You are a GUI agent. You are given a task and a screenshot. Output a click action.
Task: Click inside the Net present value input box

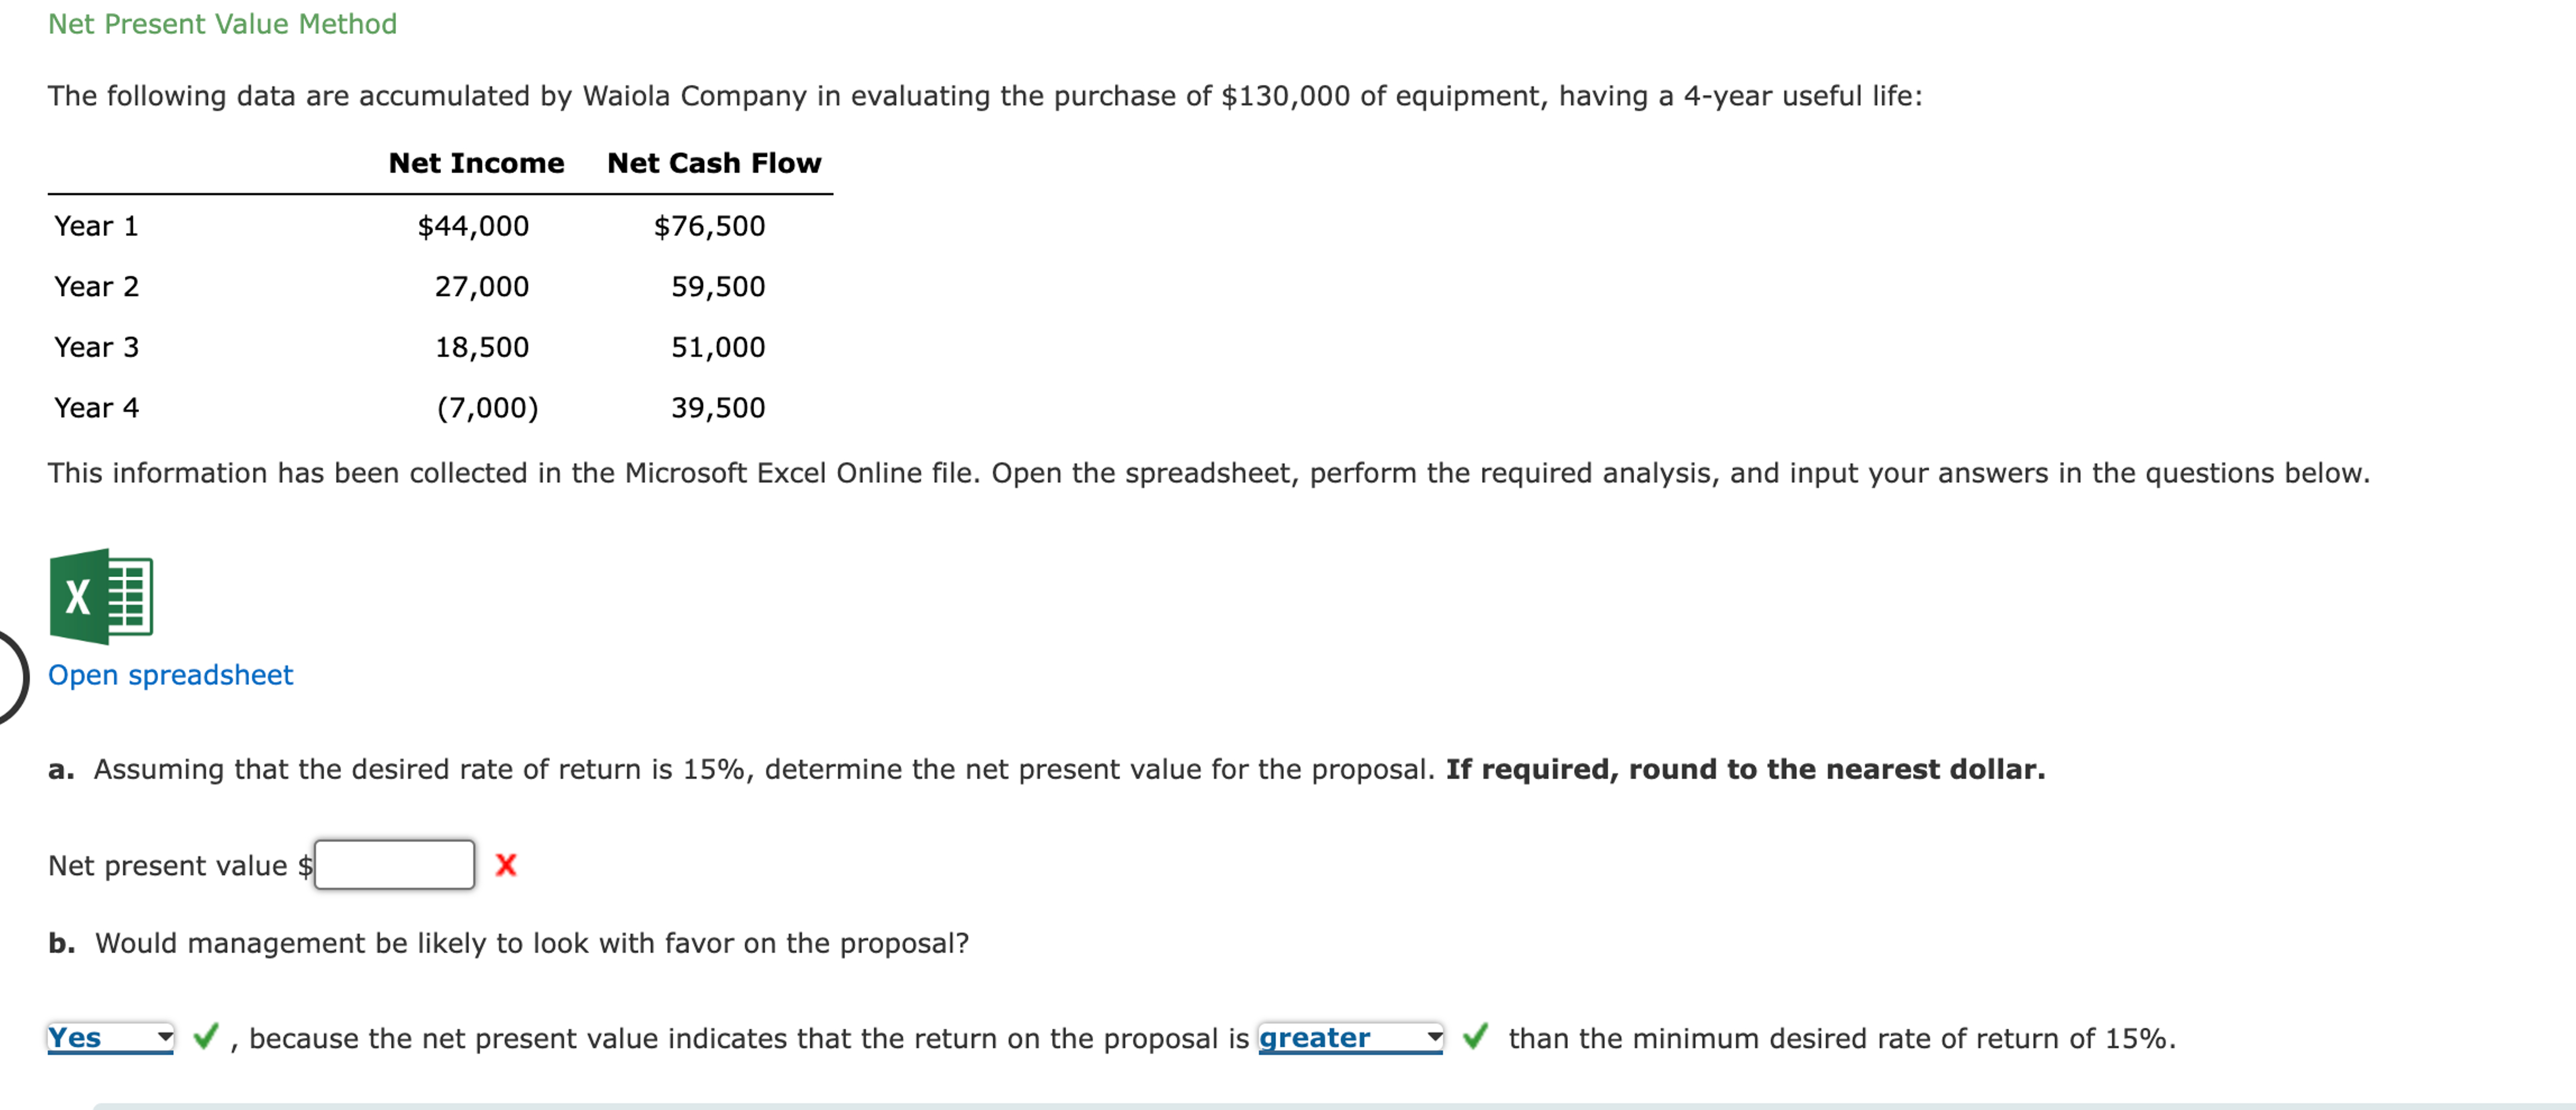(x=394, y=864)
